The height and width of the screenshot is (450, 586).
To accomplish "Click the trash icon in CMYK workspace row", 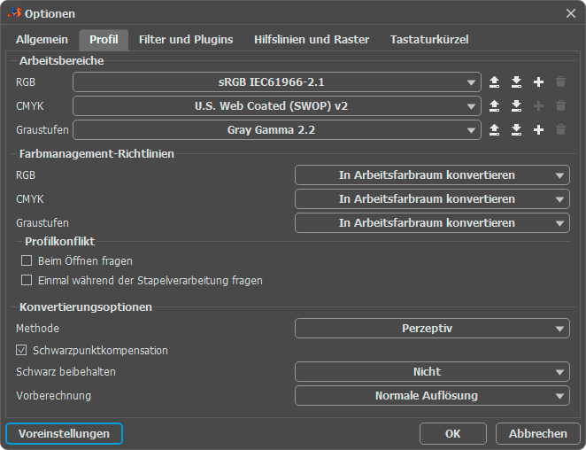I will pyautogui.click(x=560, y=106).
